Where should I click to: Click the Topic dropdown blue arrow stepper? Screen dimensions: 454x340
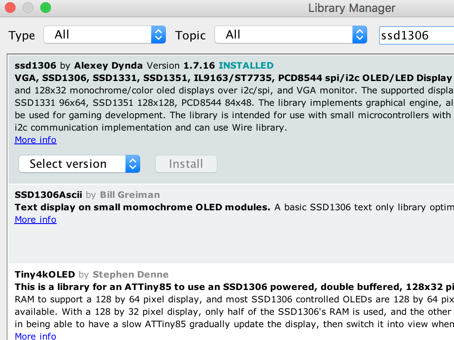(x=360, y=35)
